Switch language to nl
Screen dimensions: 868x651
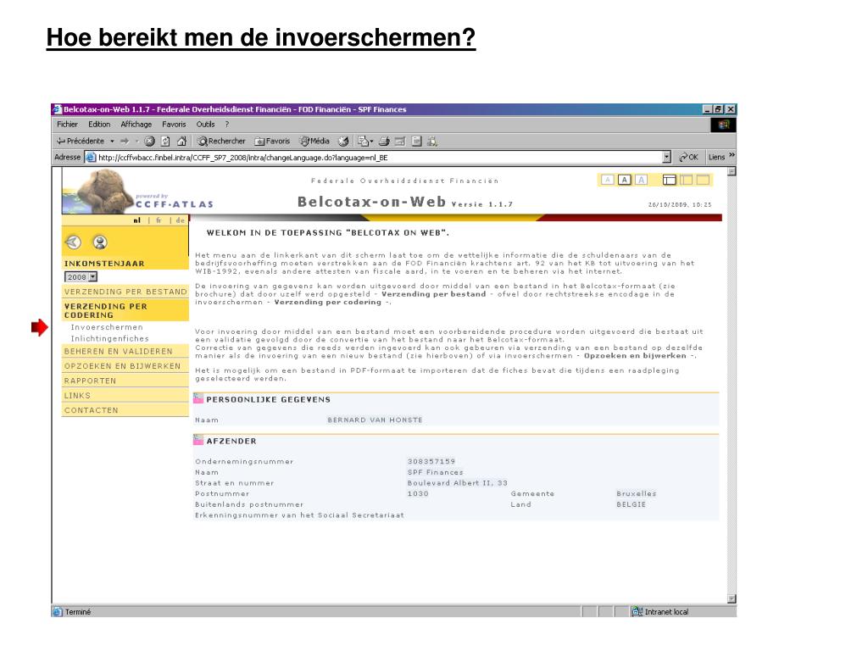(x=136, y=220)
